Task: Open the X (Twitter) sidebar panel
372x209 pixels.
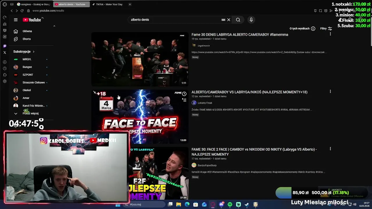Action: (5, 53)
